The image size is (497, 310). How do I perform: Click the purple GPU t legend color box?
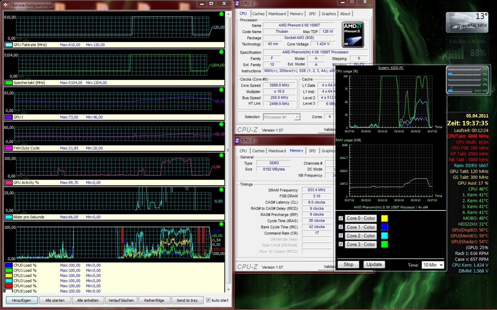[9, 117]
